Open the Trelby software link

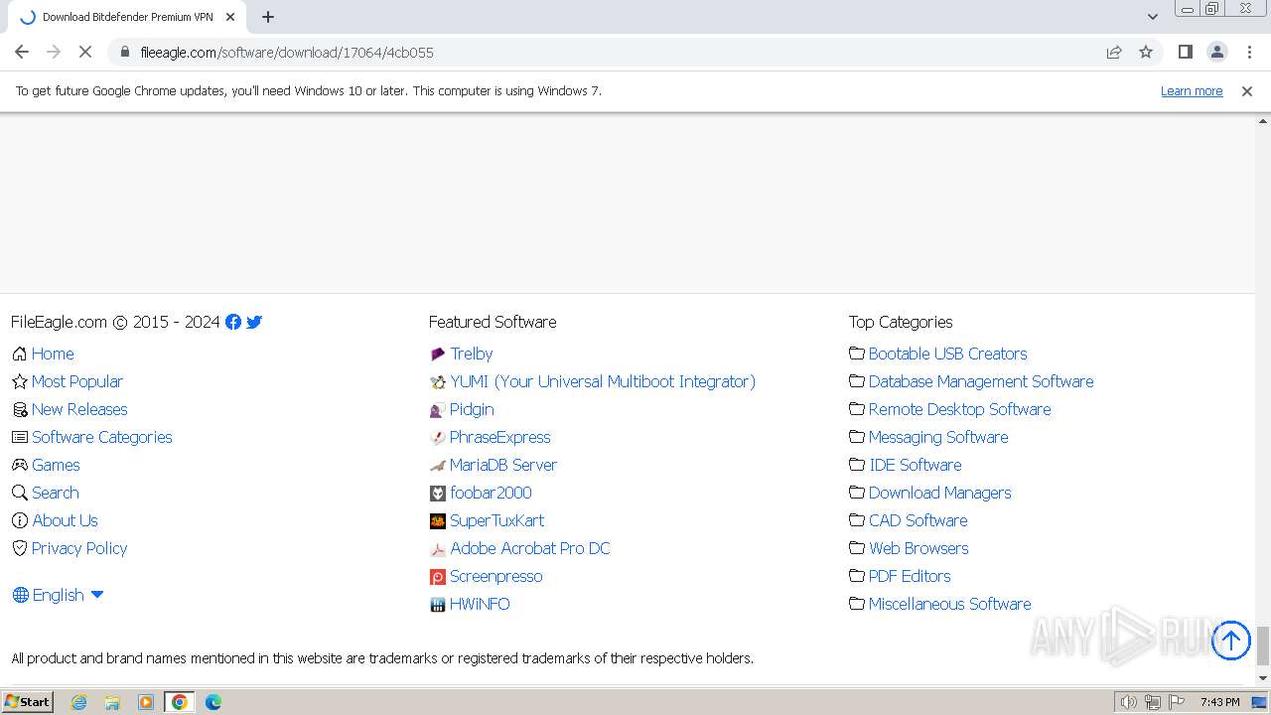472,354
